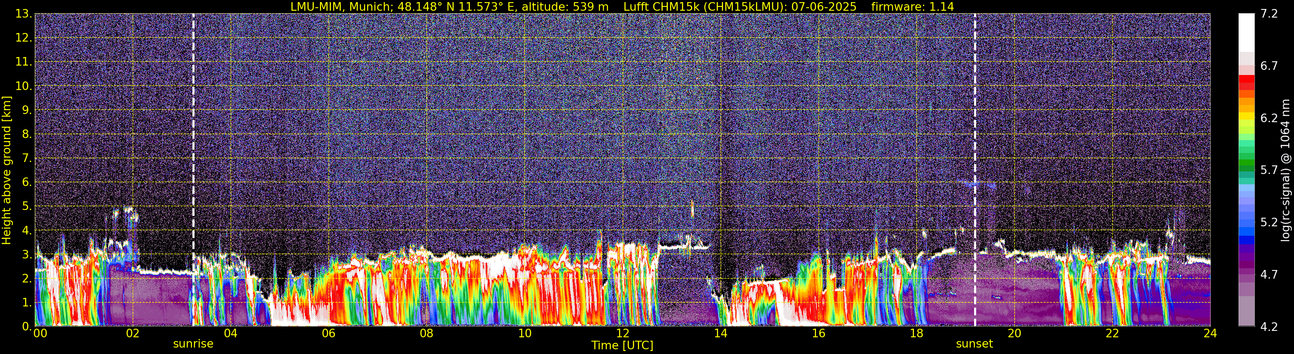Click the time tick label '18'
The width and height of the screenshot is (1294, 354).
coord(916,333)
